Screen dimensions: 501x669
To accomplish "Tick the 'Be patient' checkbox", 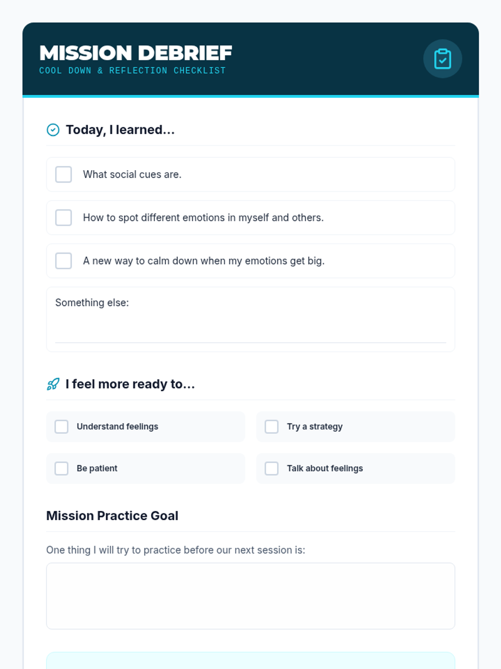I will coord(61,468).
